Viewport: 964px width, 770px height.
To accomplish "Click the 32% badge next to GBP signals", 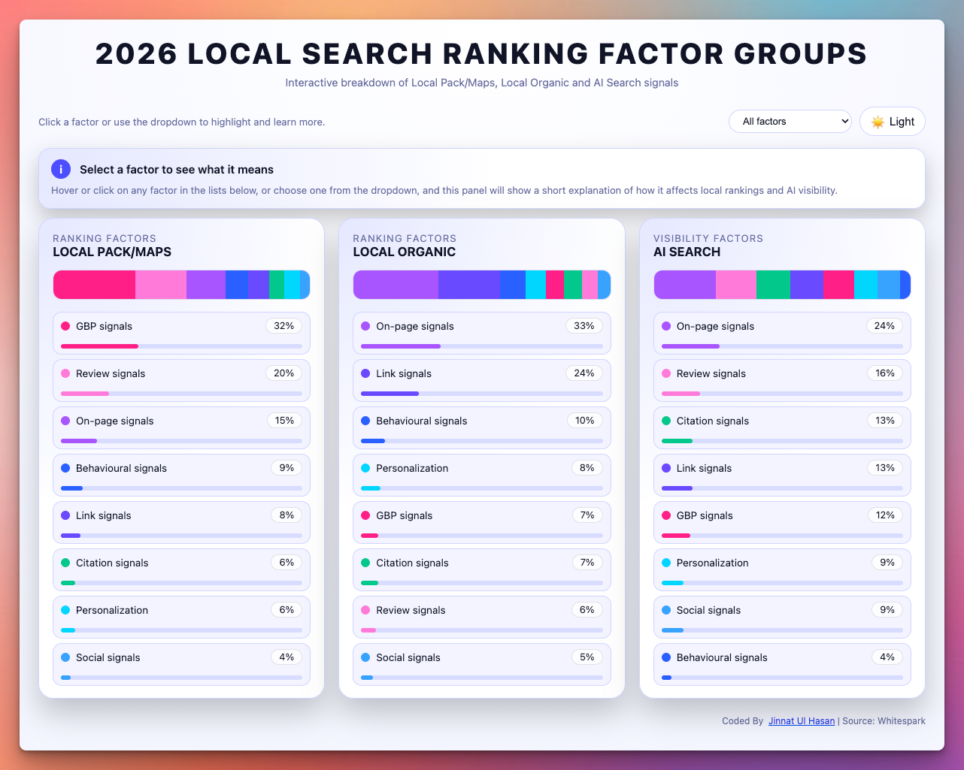I will [x=283, y=325].
